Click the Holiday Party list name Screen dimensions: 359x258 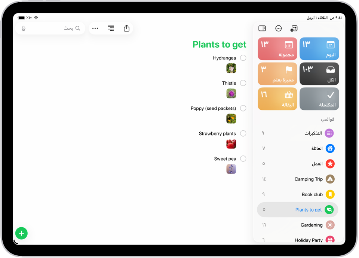309,240
